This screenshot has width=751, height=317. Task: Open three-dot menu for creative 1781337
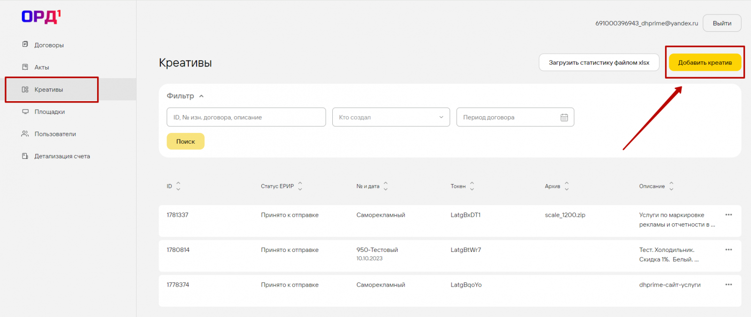(728, 215)
